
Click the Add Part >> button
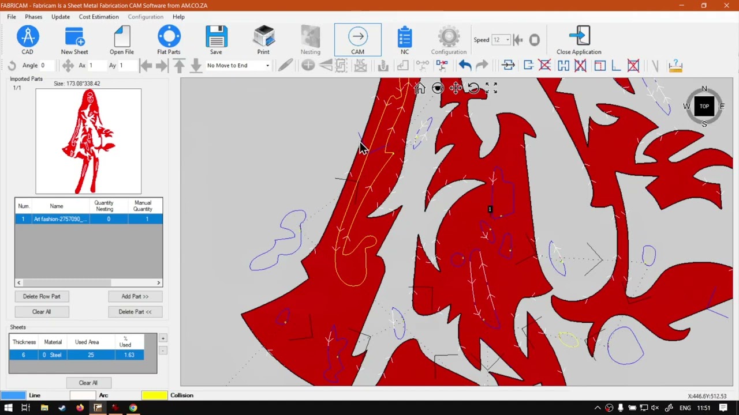pos(135,296)
